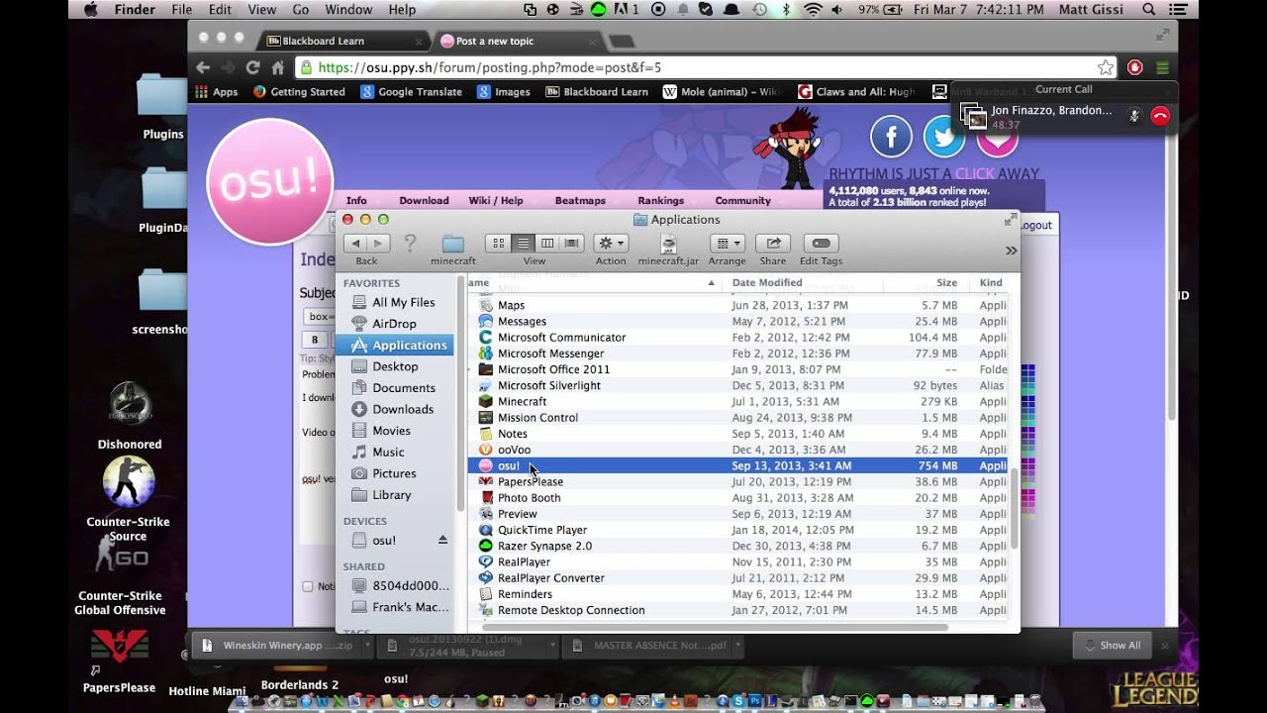The width and height of the screenshot is (1267, 713).
Task: Toggle sort order arrow on Name column
Action: [x=711, y=283]
